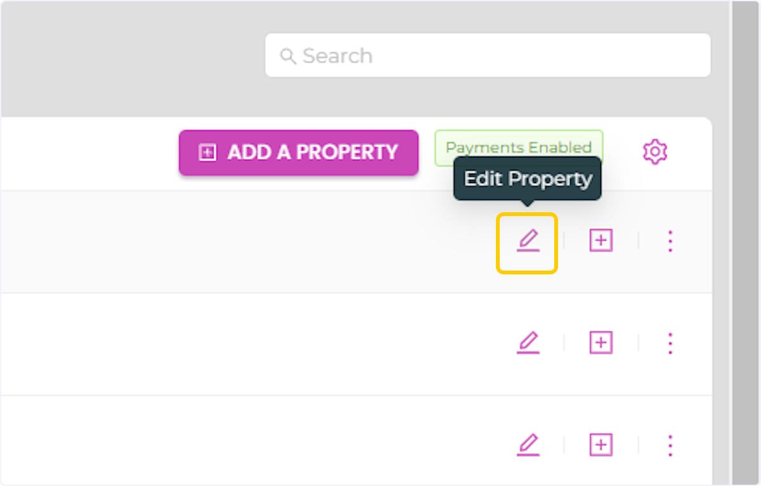The height and width of the screenshot is (486, 761).
Task: Click the Edit Property tooltip label
Action: [528, 179]
